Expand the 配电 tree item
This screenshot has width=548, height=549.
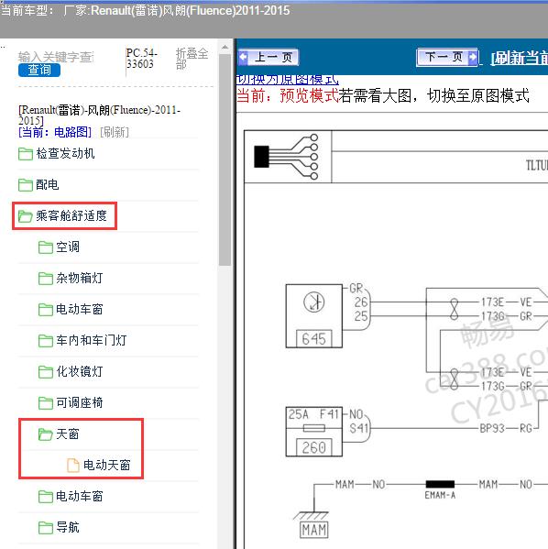click(48, 184)
